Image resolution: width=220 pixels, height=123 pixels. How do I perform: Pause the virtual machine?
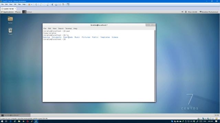pos(29,4)
